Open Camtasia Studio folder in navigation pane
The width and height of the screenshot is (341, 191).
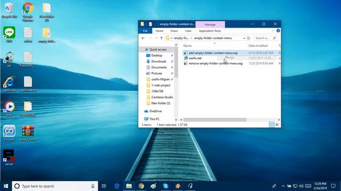coord(162,97)
